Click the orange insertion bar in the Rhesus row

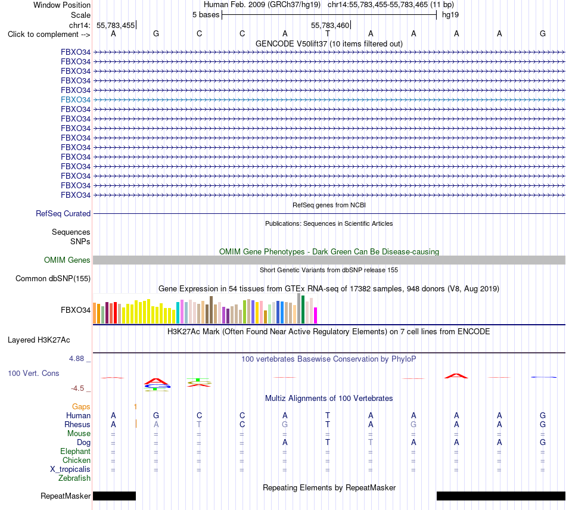click(x=136, y=424)
